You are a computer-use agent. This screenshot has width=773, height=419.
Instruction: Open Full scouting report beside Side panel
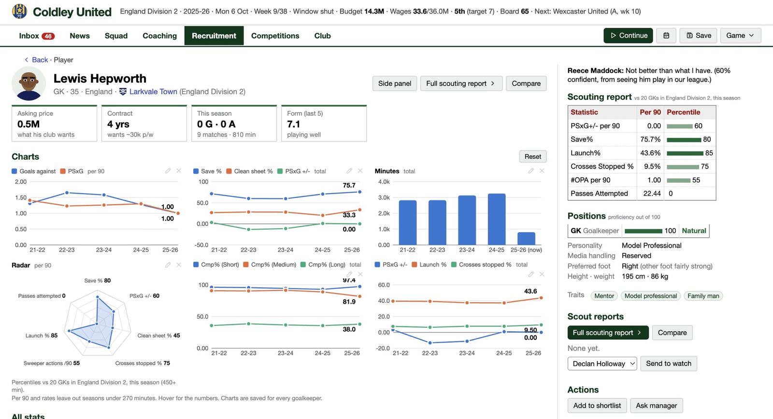[x=461, y=84]
